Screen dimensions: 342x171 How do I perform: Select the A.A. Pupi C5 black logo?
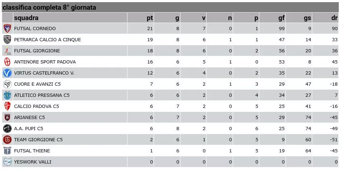(7, 129)
